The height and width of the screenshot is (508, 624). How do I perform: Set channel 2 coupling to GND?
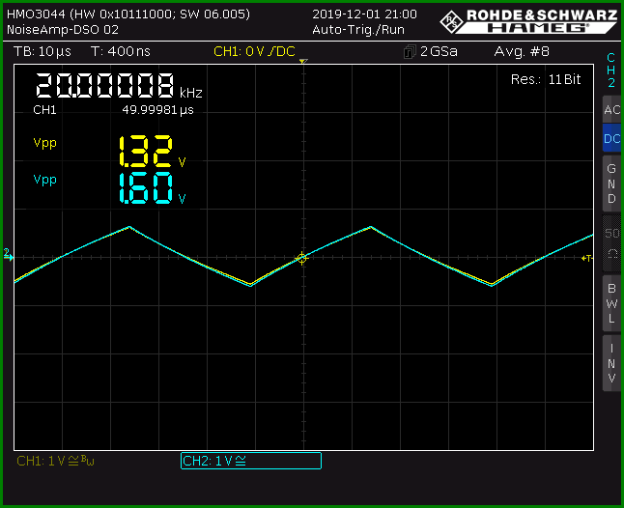click(611, 183)
